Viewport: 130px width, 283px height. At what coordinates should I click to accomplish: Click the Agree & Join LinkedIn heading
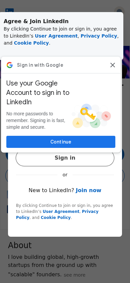pyautogui.click(x=36, y=21)
